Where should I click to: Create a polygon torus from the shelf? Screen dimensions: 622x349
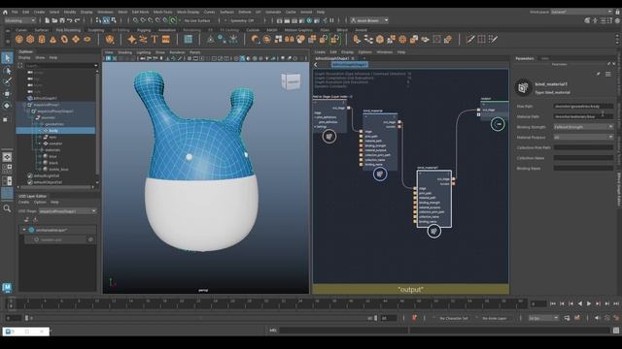click(x=64, y=39)
